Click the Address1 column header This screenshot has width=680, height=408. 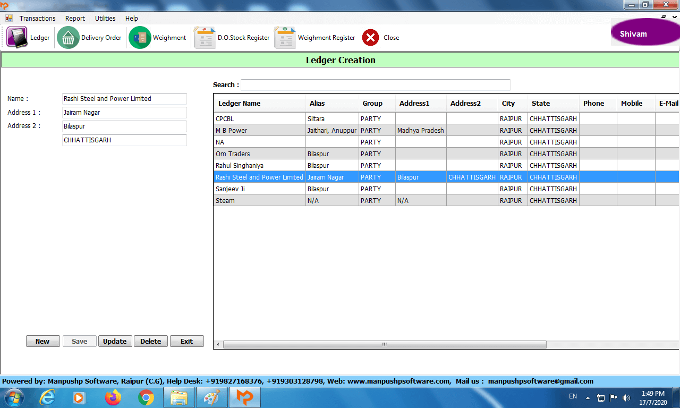pyautogui.click(x=421, y=104)
